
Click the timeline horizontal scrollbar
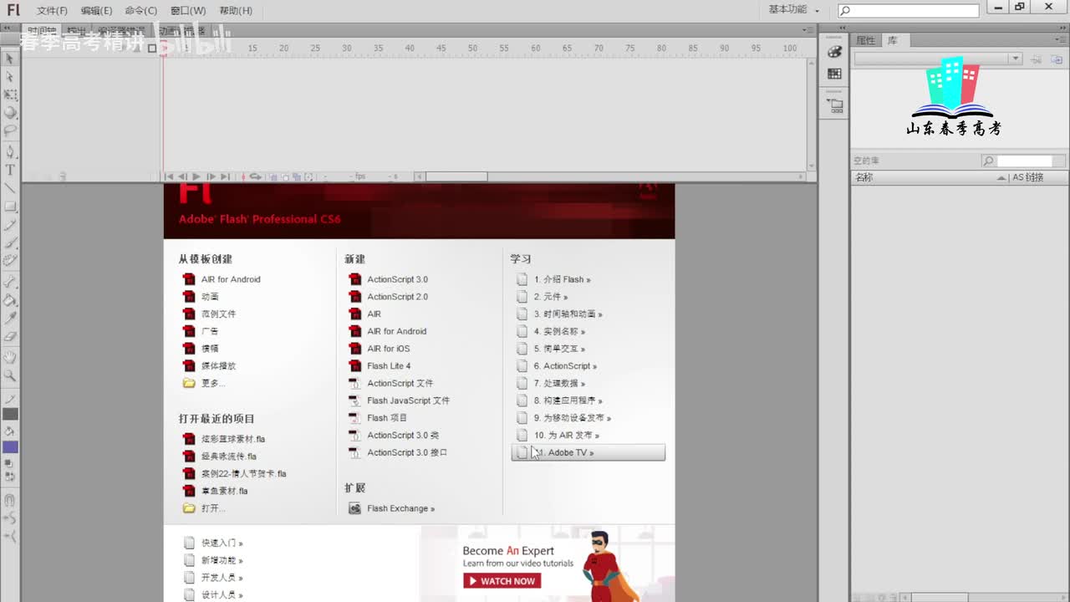pyautogui.click(x=456, y=176)
